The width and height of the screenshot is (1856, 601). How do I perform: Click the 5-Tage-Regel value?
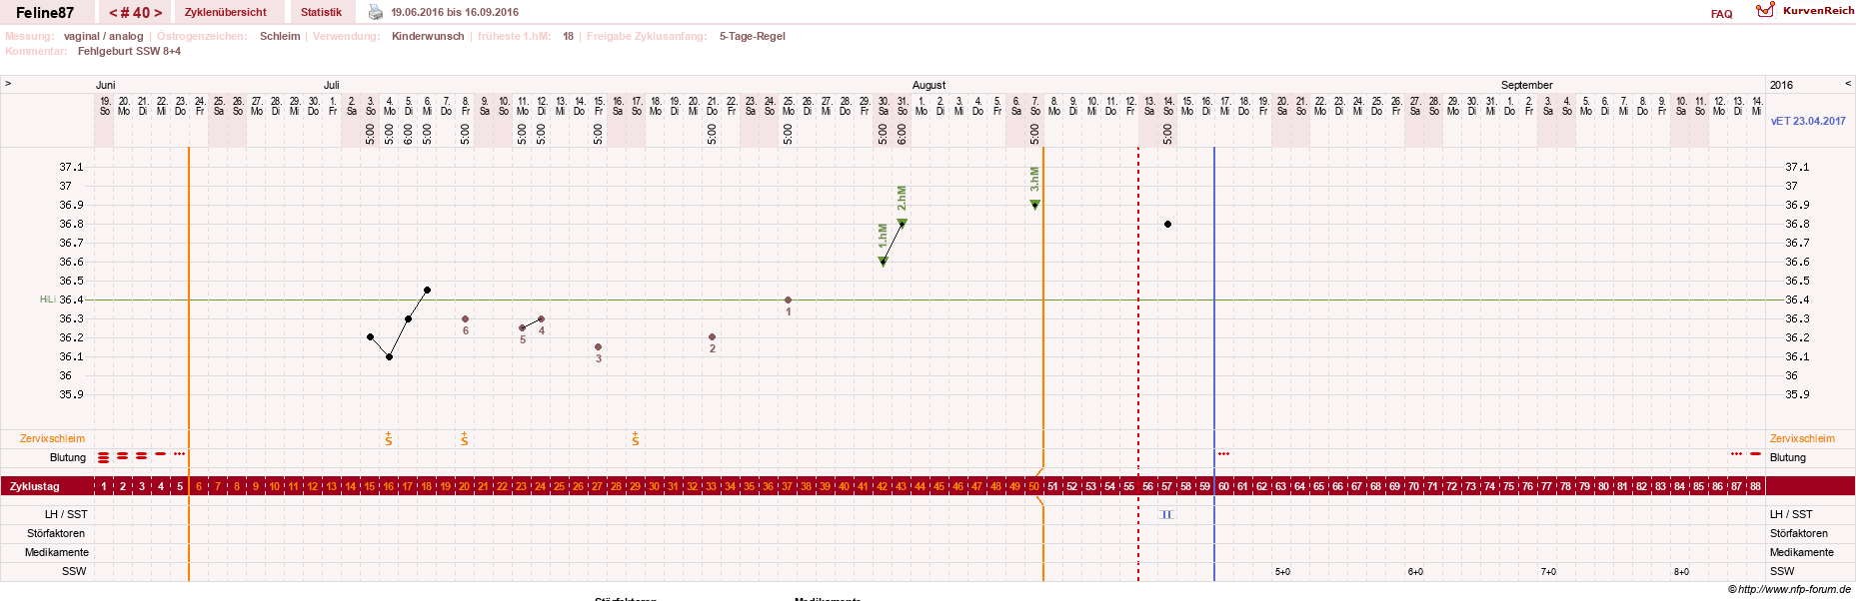[x=753, y=36]
